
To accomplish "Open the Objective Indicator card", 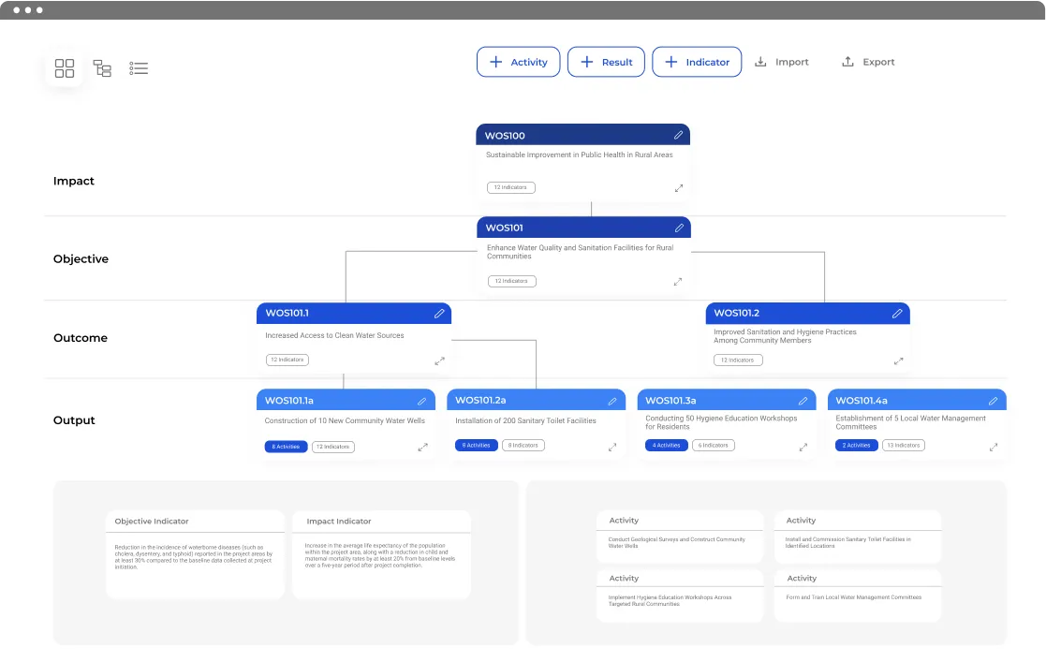I will coord(195,554).
